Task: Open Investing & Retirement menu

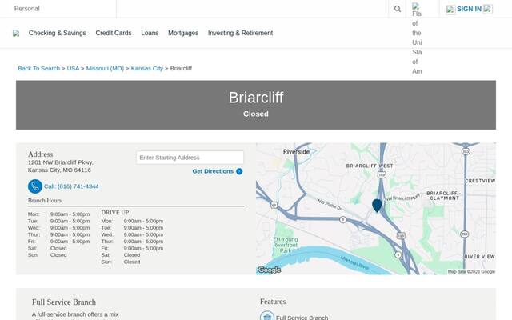Action: [x=240, y=33]
